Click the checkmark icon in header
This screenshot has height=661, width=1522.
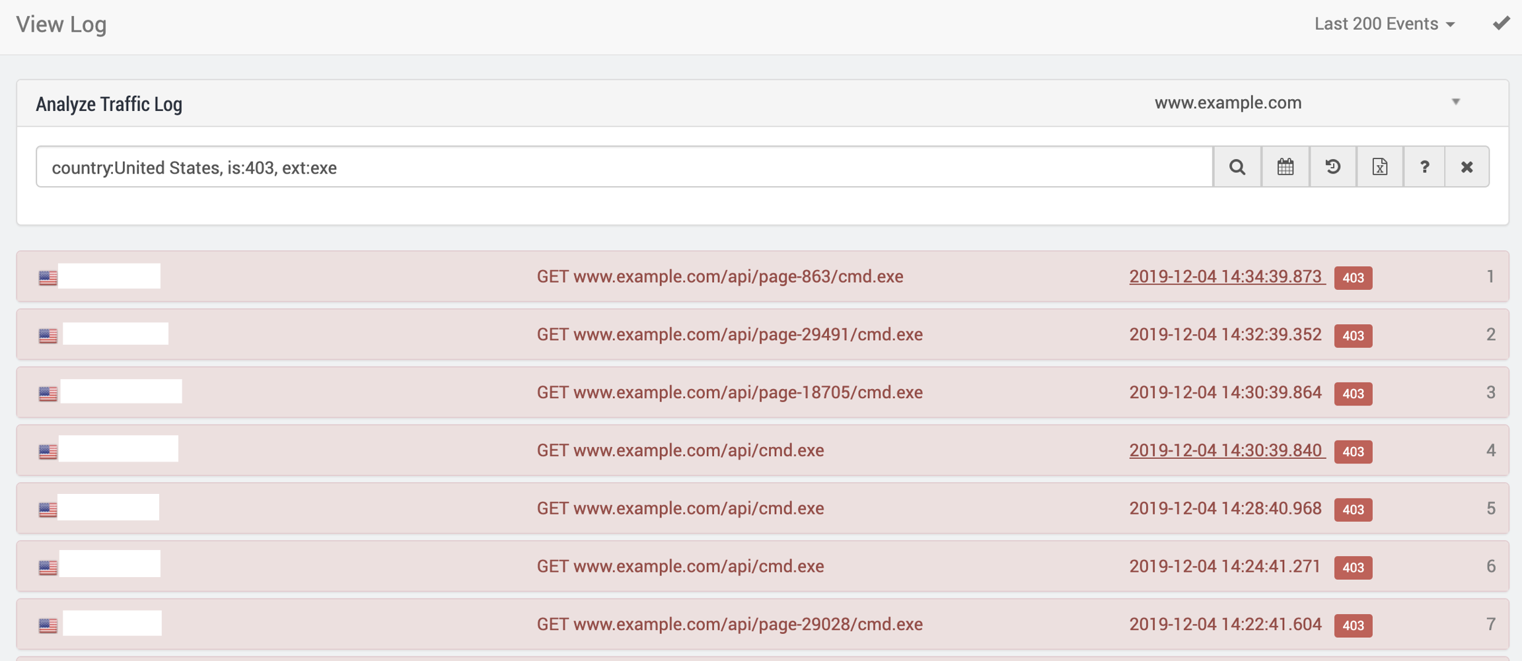[1501, 24]
